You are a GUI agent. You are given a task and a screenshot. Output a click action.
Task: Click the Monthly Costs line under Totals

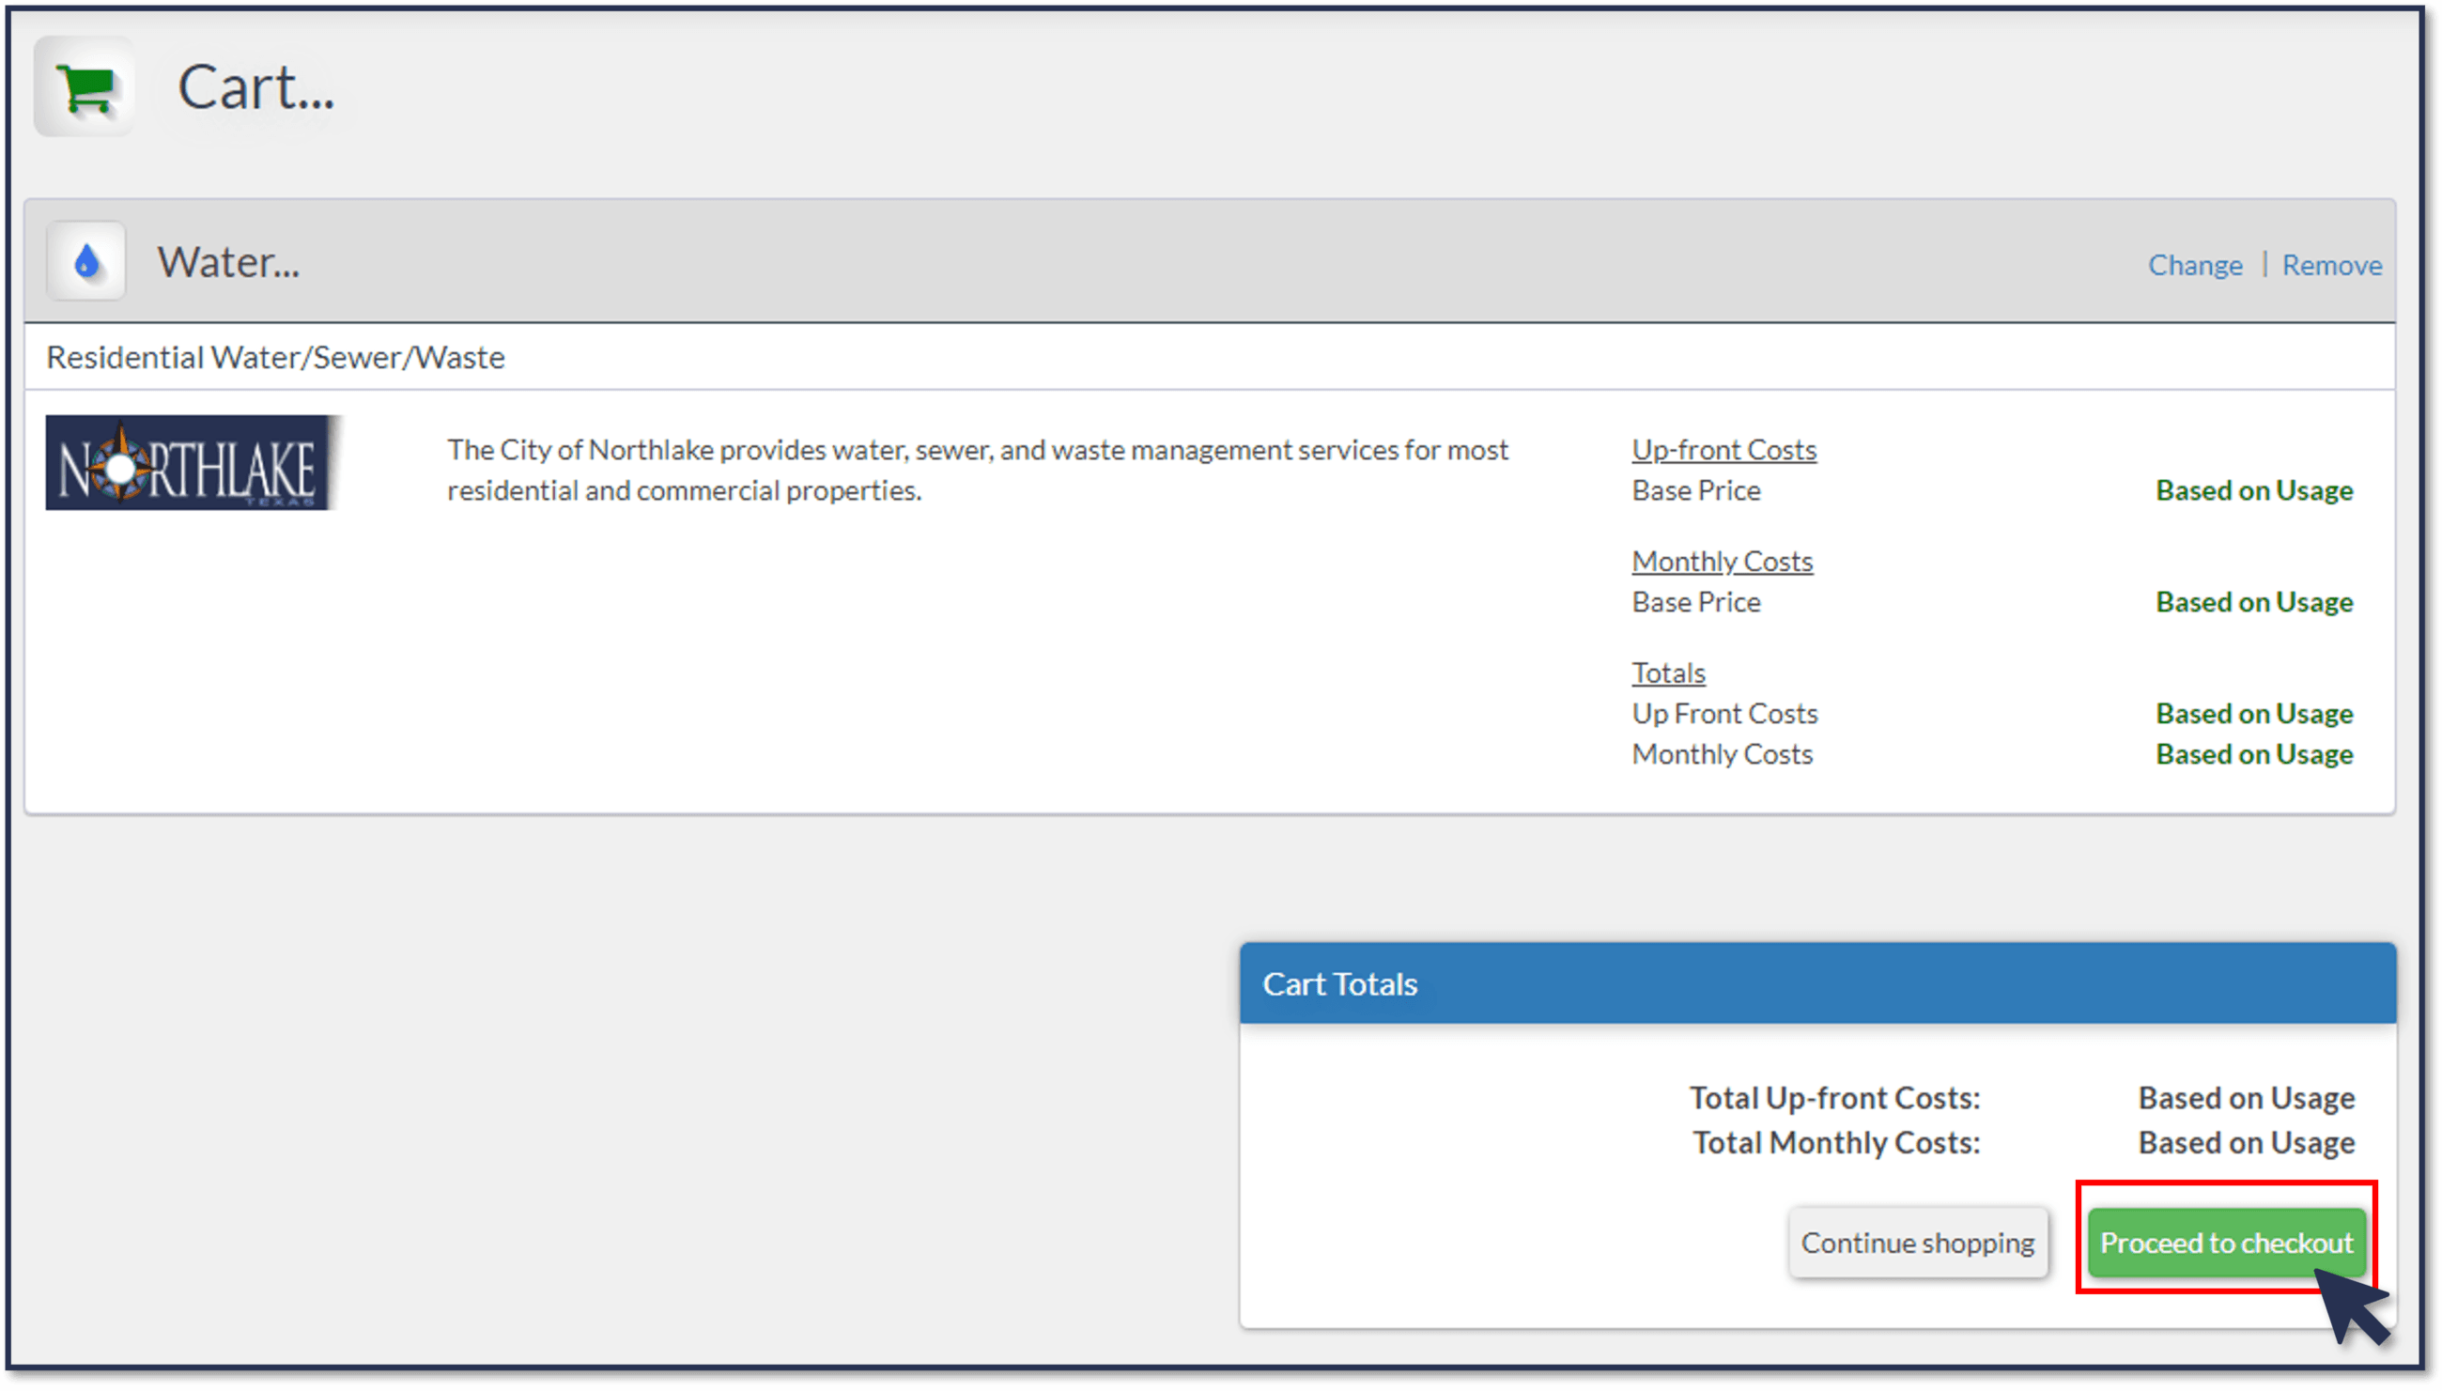tap(1721, 754)
